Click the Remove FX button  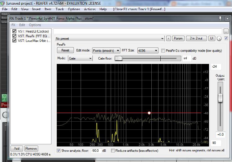click(31, 148)
